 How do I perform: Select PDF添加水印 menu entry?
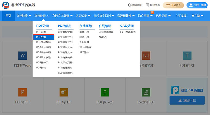(65, 37)
